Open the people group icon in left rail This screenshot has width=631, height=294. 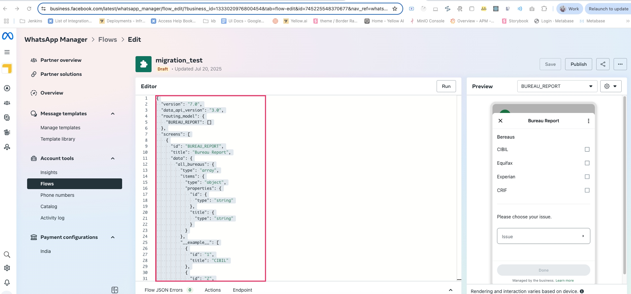click(x=7, y=103)
